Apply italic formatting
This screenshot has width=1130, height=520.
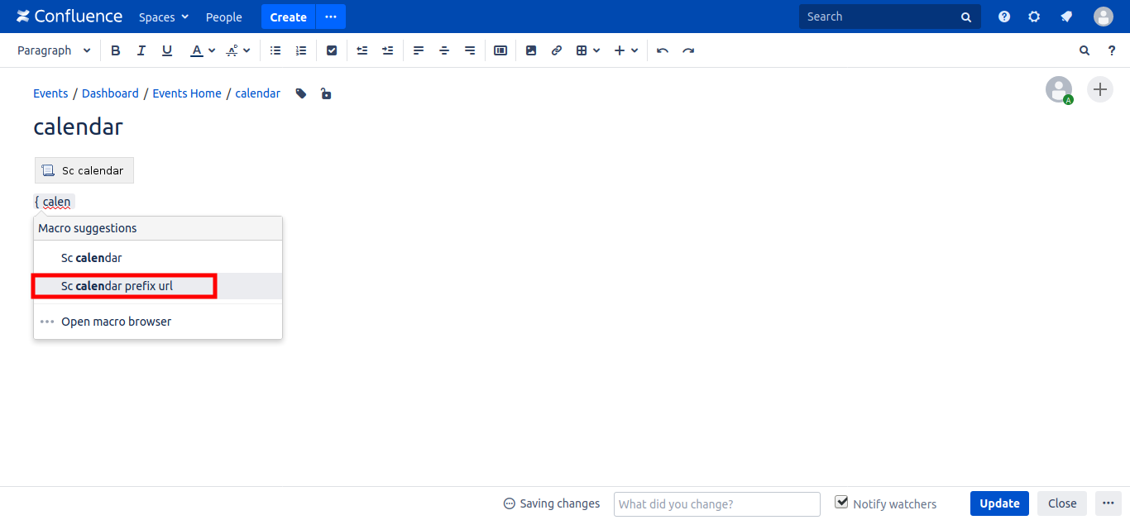pyautogui.click(x=141, y=50)
